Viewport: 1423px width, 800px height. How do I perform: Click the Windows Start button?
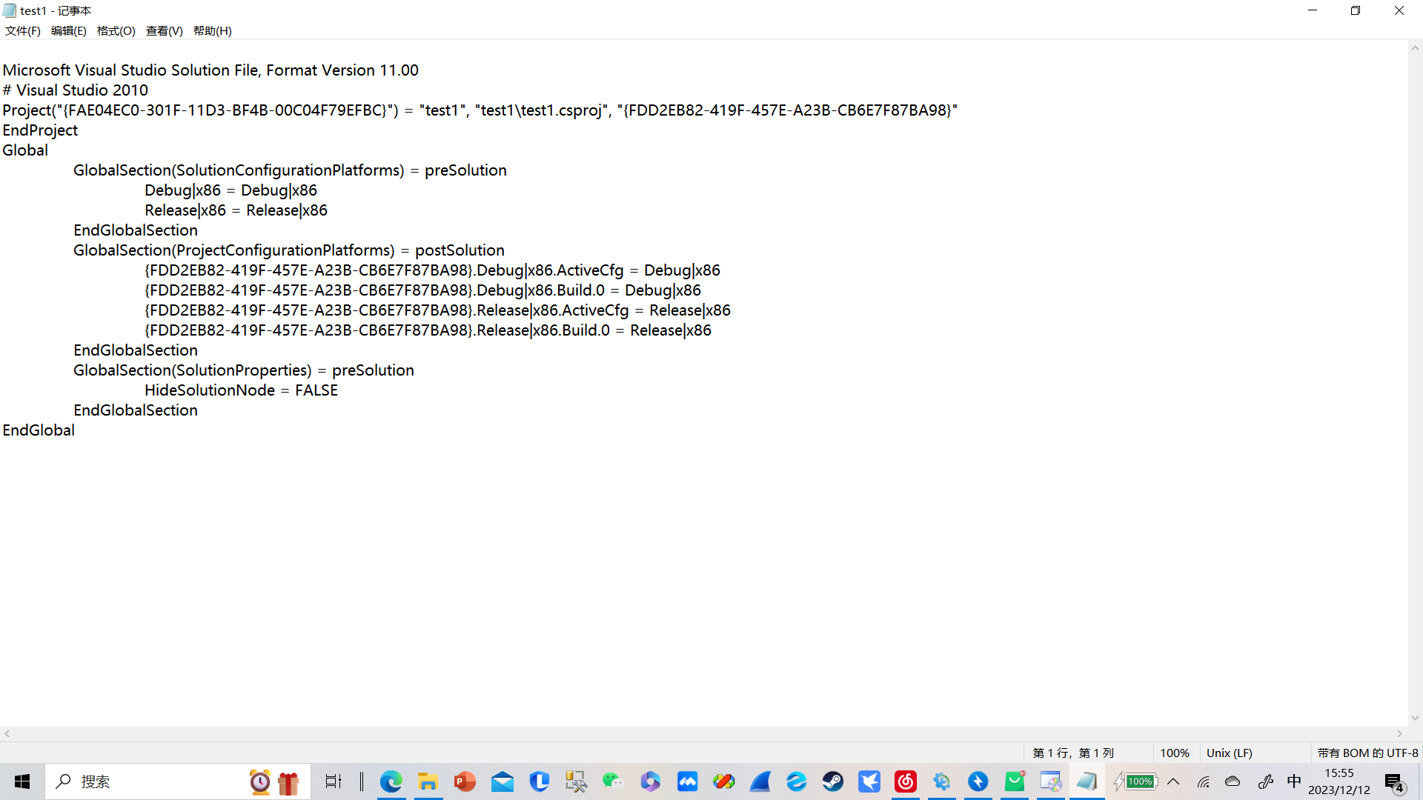tap(21, 781)
